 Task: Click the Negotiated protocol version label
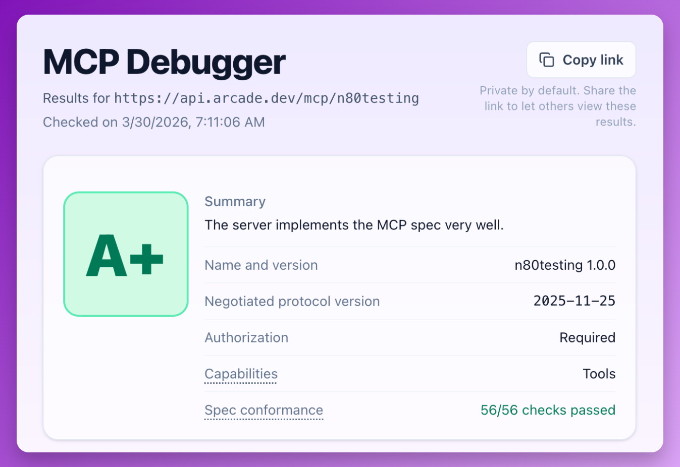pos(292,302)
